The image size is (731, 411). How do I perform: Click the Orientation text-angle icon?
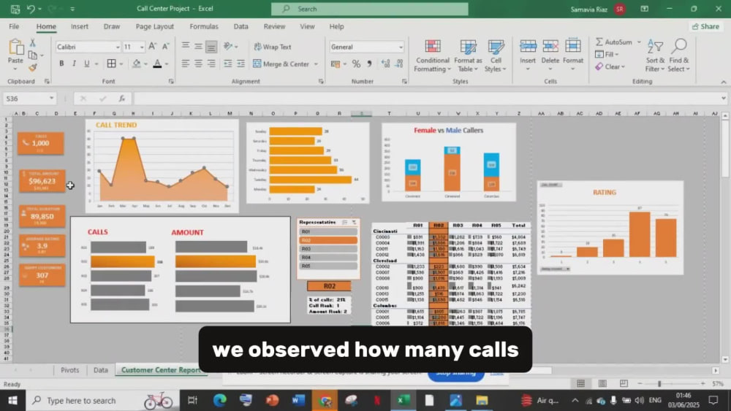pyautogui.click(x=228, y=46)
